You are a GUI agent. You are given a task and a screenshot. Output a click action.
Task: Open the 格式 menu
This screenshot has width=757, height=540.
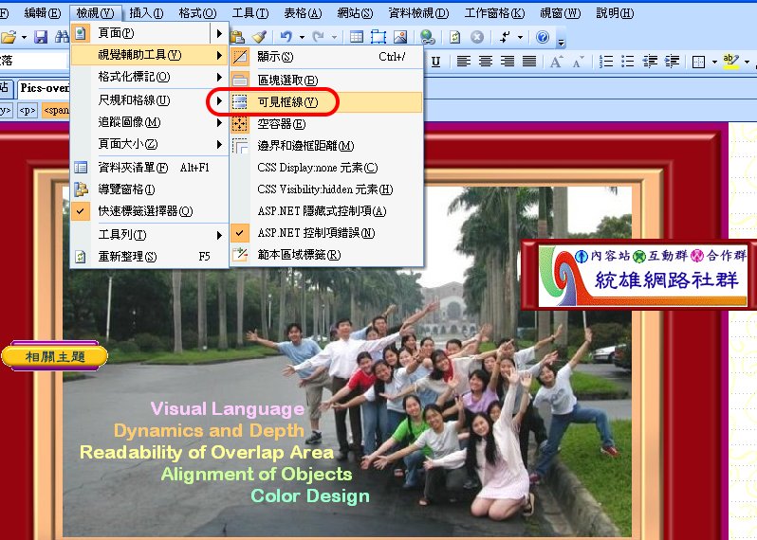click(x=197, y=13)
